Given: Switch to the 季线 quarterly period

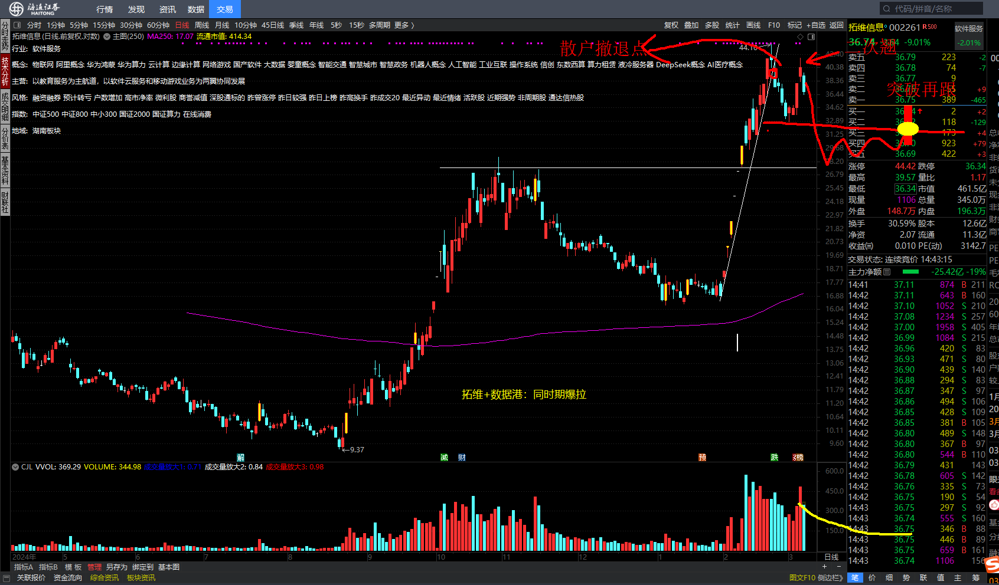Looking at the screenshot, I should [296, 25].
